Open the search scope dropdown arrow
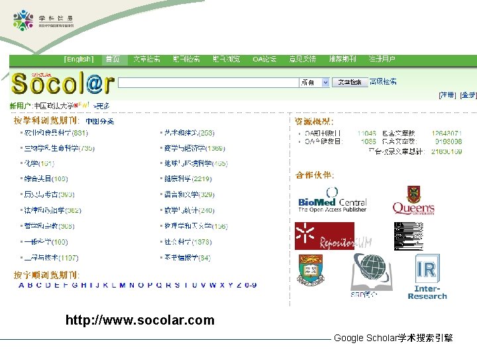Screen dimensions: 477x357 [x=325, y=83]
